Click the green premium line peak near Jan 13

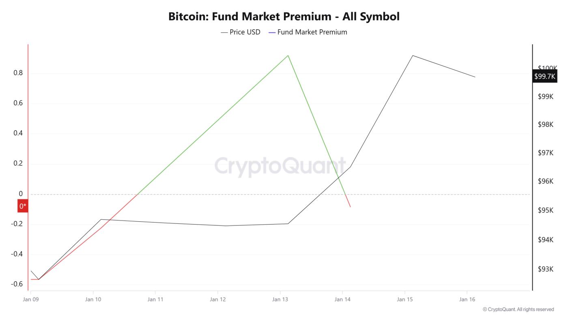[x=288, y=56]
